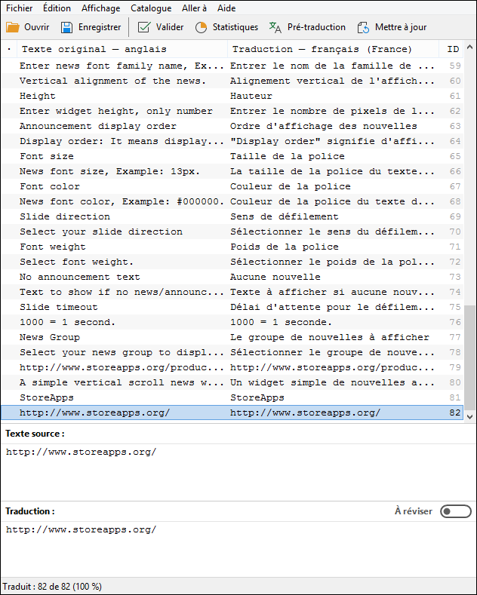
Task: Sort by ID column header
Action: tap(453, 49)
